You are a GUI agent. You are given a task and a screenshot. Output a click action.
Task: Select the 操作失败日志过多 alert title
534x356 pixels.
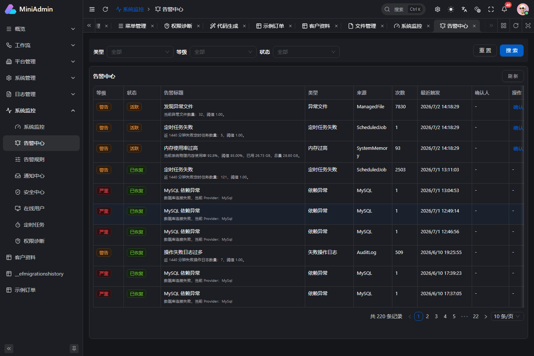click(x=183, y=252)
